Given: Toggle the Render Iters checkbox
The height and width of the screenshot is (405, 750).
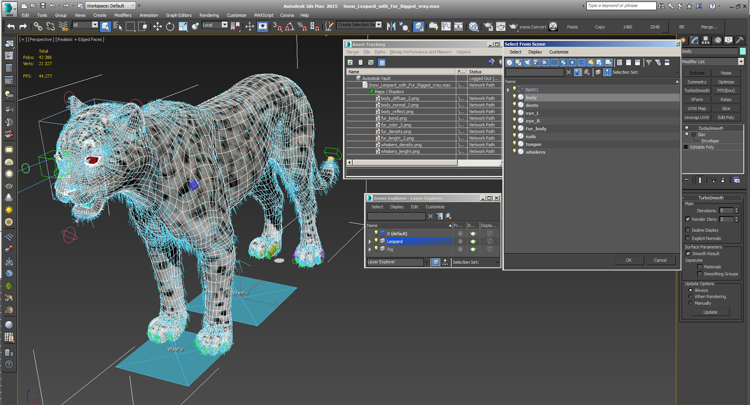Looking at the screenshot, I should pos(688,219).
